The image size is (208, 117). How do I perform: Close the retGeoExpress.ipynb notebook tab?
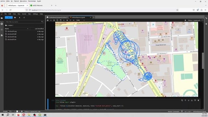pyautogui.click(x=91, y=17)
